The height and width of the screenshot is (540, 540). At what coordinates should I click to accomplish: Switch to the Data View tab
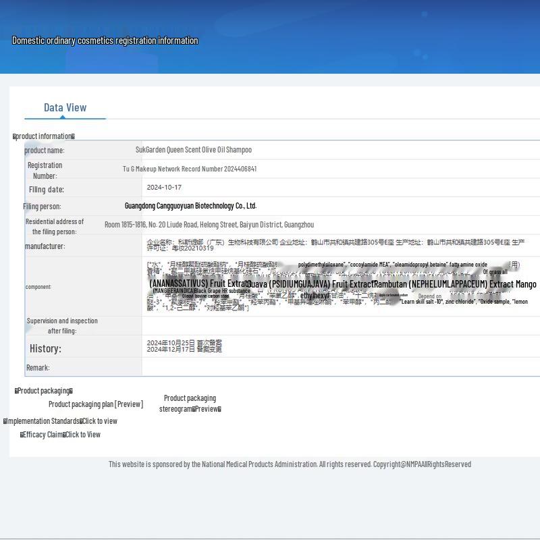pyautogui.click(x=65, y=107)
